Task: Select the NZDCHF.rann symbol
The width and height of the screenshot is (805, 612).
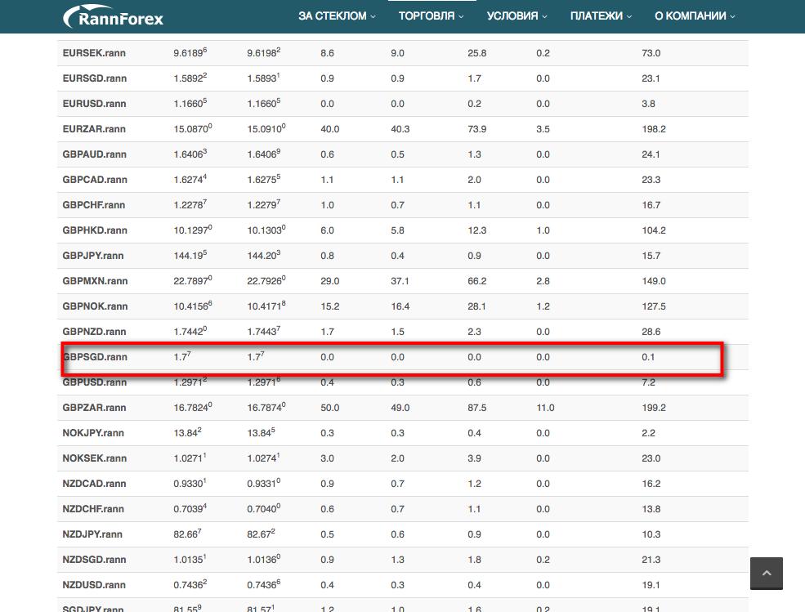Action: click(x=93, y=509)
